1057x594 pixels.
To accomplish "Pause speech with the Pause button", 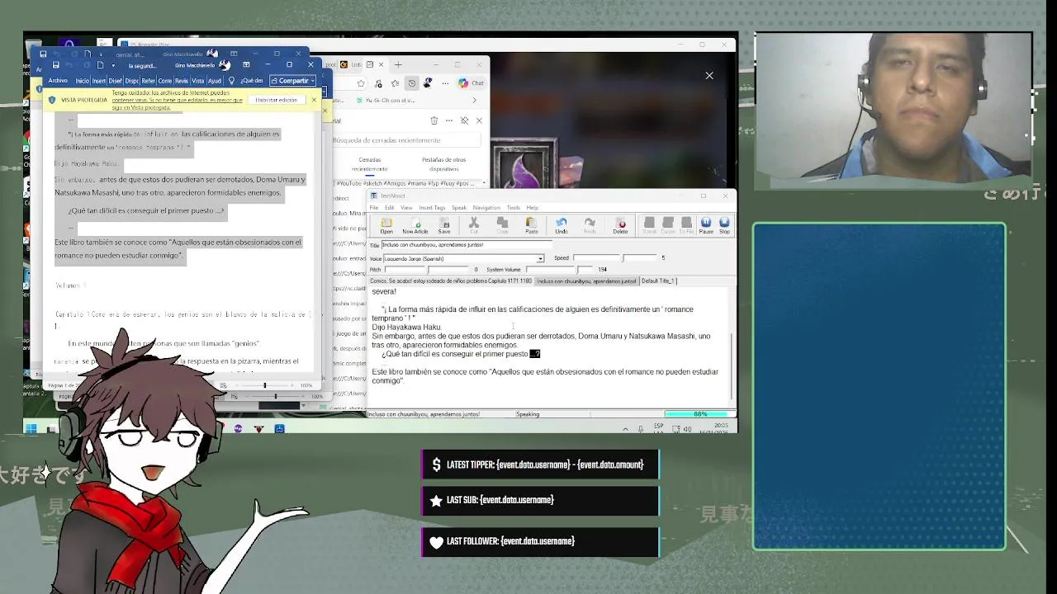I will click(x=706, y=226).
